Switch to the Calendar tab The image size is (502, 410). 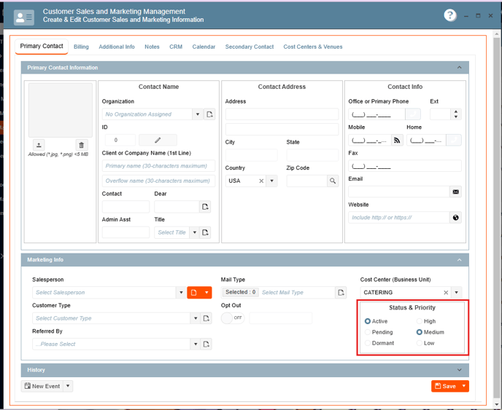pos(204,47)
